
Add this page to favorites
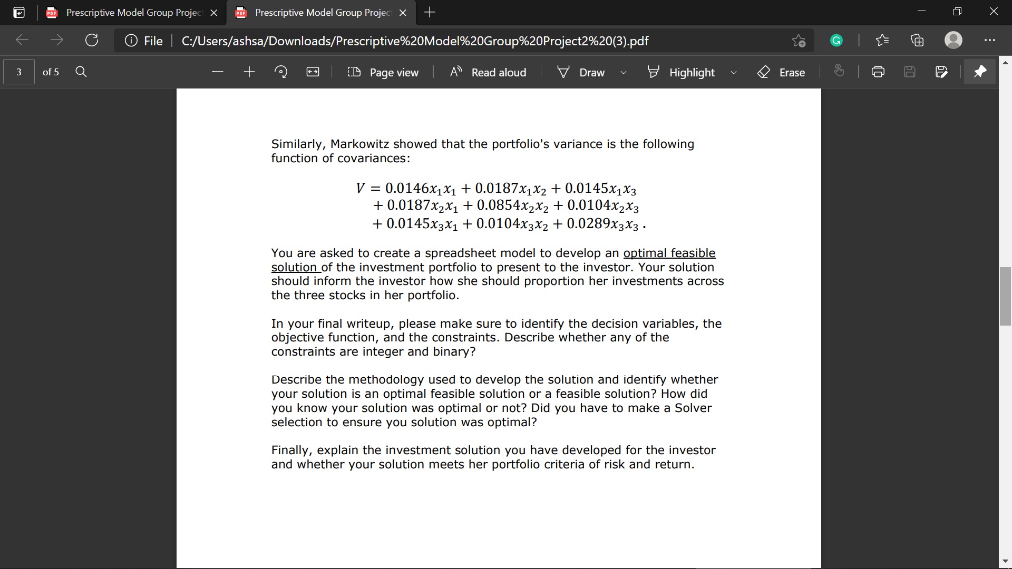pyautogui.click(x=798, y=40)
